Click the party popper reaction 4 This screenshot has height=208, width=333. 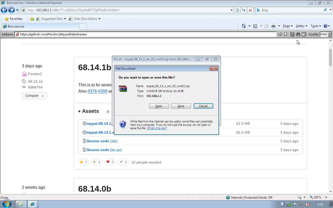[x=97, y=162]
